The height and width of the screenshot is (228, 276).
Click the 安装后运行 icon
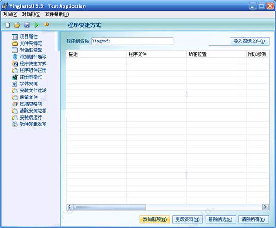coord(15,117)
